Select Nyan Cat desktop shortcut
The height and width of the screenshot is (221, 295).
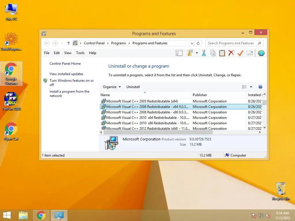(11, 131)
